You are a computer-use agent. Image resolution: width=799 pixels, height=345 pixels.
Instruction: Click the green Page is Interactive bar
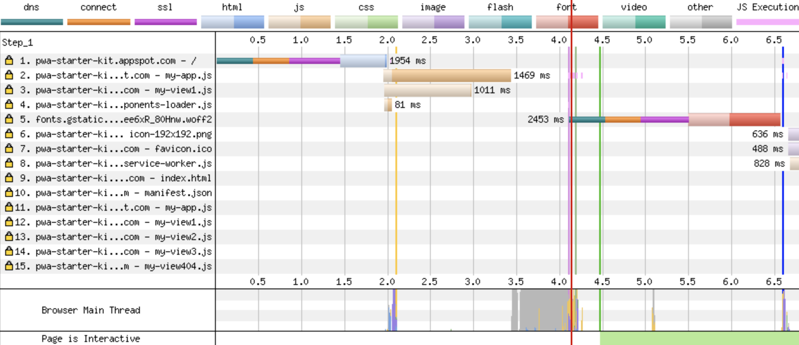pos(699,338)
